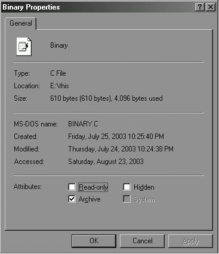Click the 'Binary Properties' title bar text

(x=31, y=7)
